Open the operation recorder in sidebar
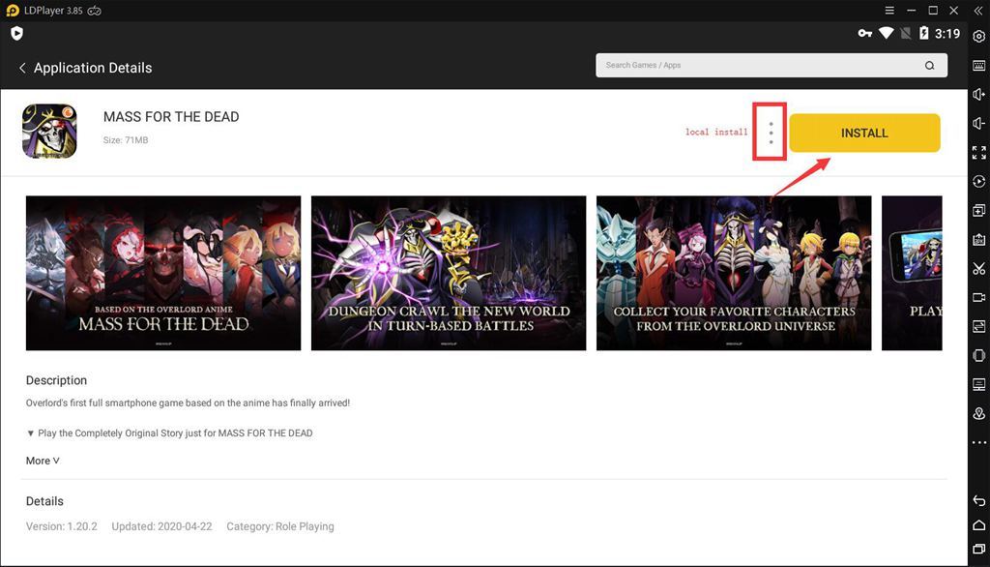The width and height of the screenshot is (990, 567). [x=978, y=181]
